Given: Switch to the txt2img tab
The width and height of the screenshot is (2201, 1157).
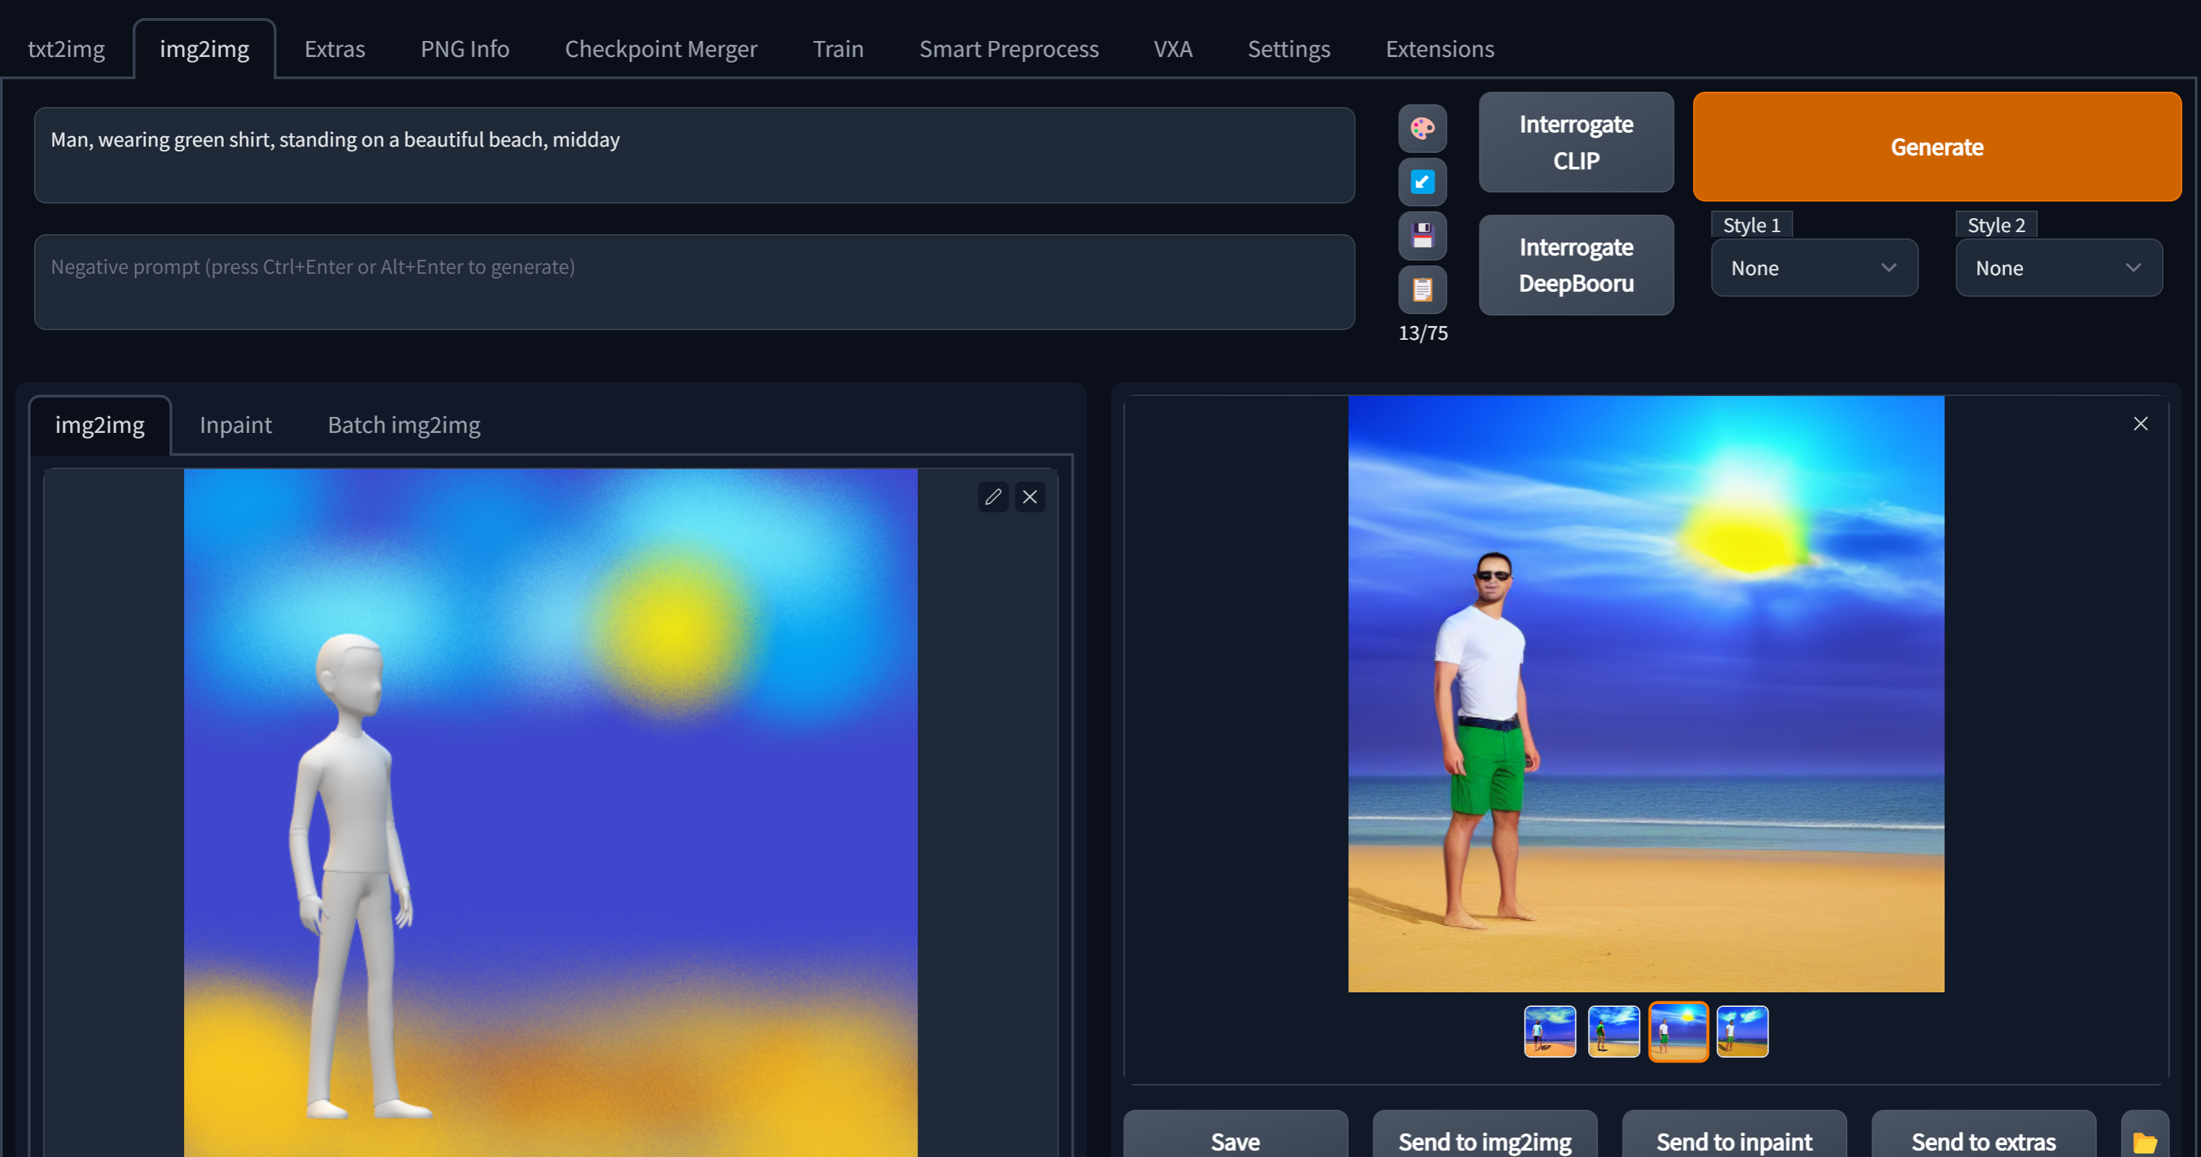Looking at the screenshot, I should click(67, 49).
